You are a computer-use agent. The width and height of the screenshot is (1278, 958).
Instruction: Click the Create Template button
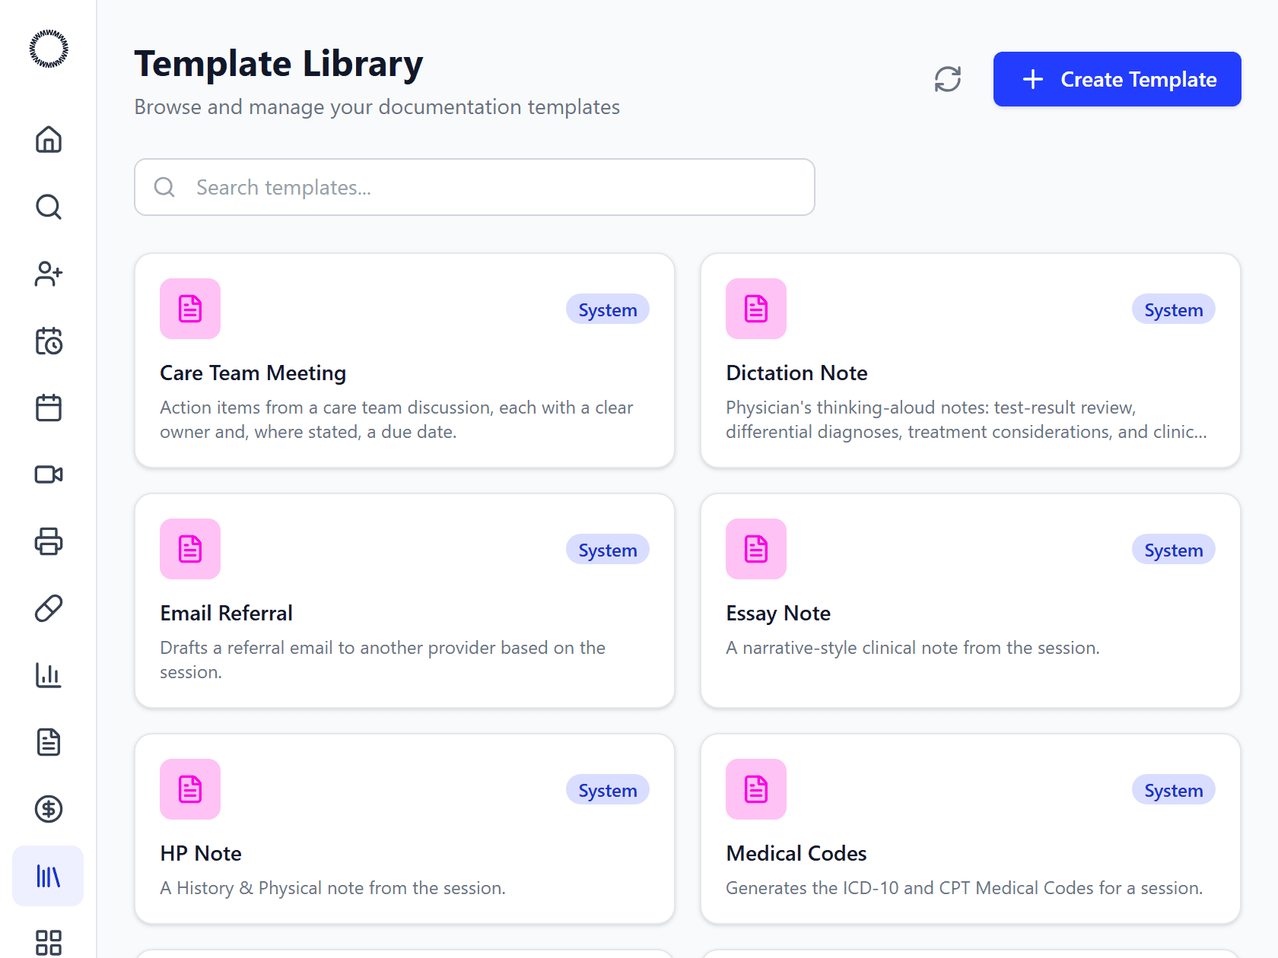click(x=1117, y=79)
